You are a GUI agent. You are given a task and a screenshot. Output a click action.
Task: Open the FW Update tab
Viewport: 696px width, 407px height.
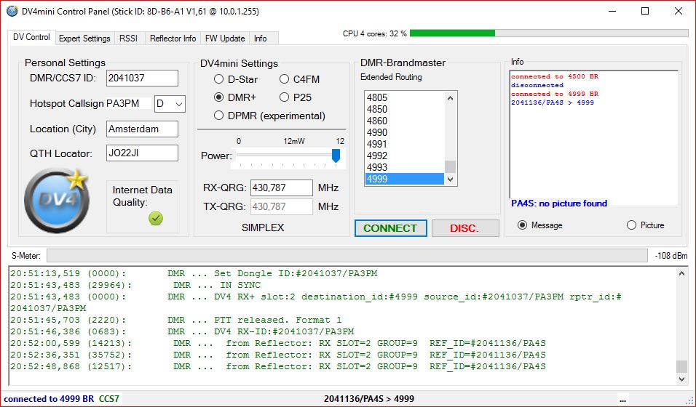pos(225,39)
